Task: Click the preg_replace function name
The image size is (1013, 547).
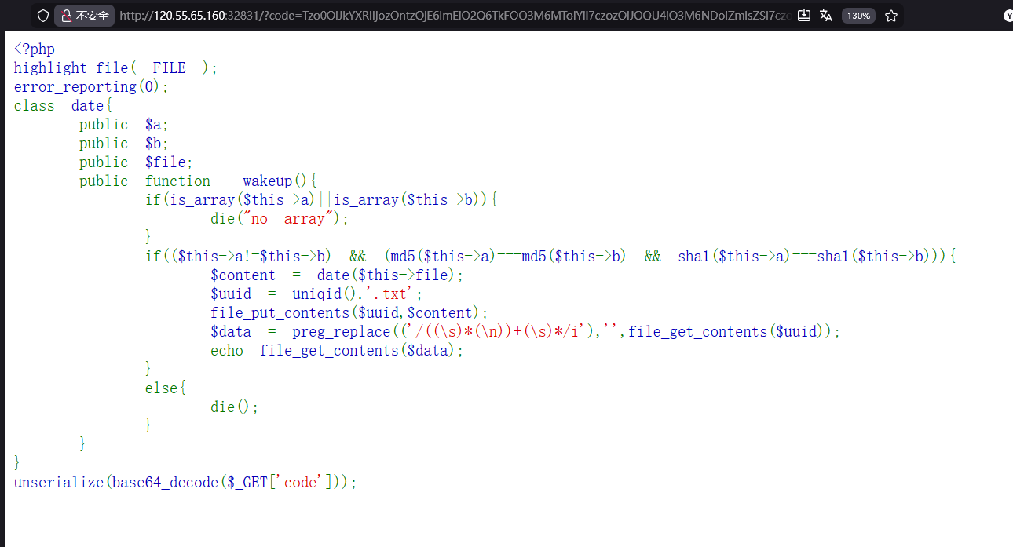Action: click(x=341, y=332)
